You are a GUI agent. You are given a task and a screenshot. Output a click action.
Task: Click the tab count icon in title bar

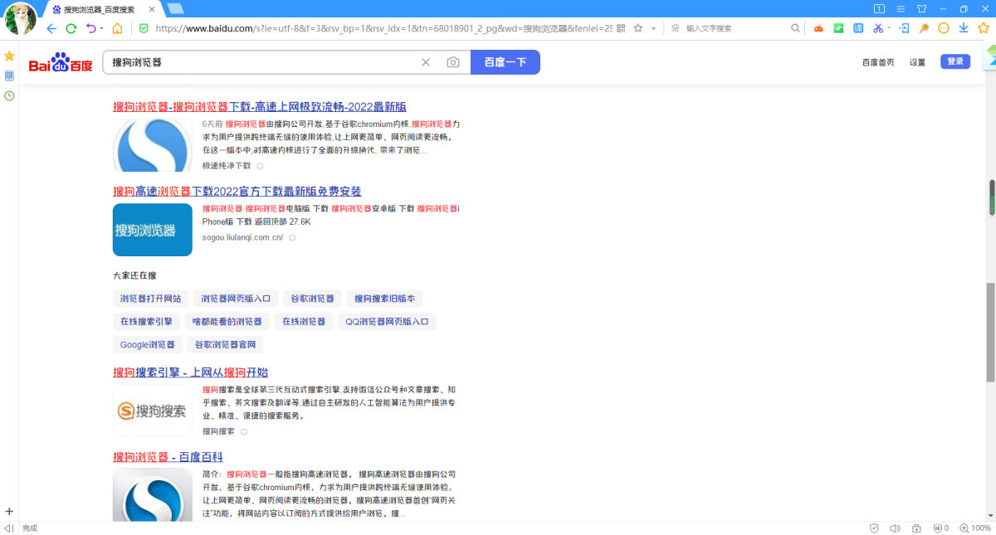(x=880, y=8)
